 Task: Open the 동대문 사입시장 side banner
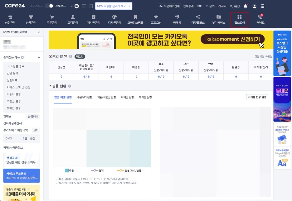[282, 99]
